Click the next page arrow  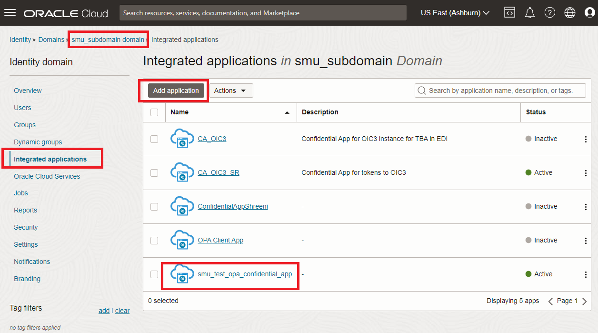(x=584, y=301)
